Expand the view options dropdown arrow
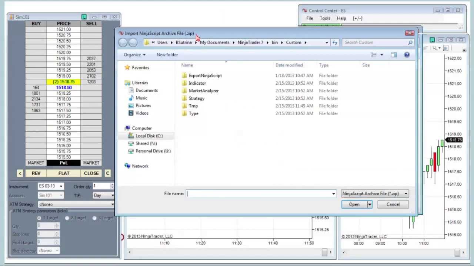The height and width of the screenshot is (266, 474). click(x=382, y=55)
